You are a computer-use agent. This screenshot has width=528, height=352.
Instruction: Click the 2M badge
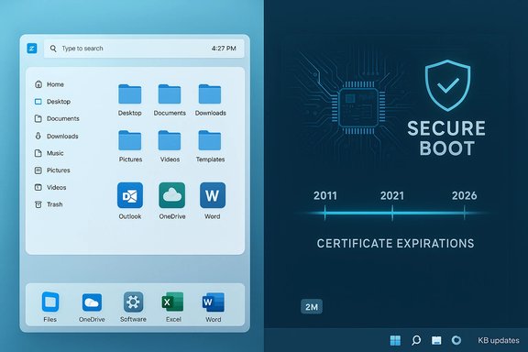click(x=312, y=306)
